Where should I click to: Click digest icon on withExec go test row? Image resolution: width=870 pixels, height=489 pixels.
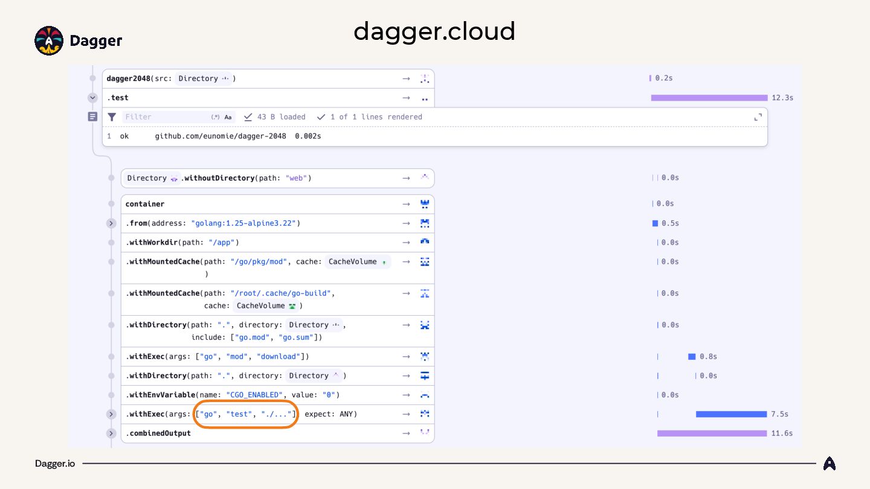425,414
